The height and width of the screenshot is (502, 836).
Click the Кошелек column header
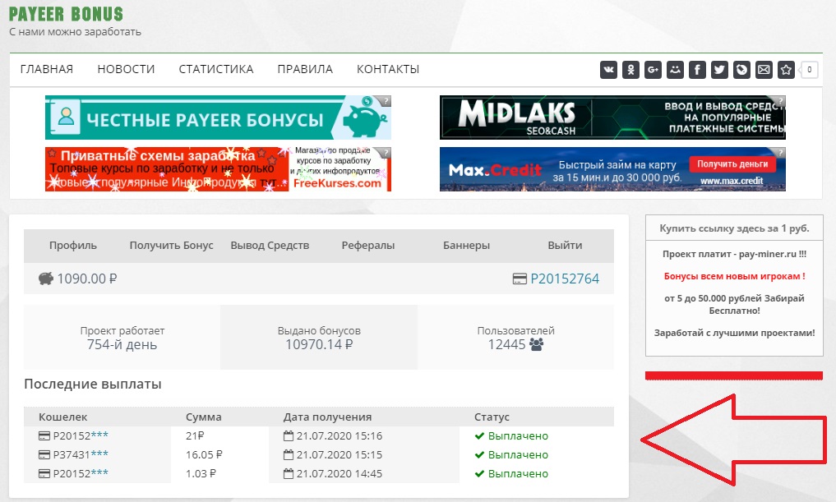click(63, 417)
